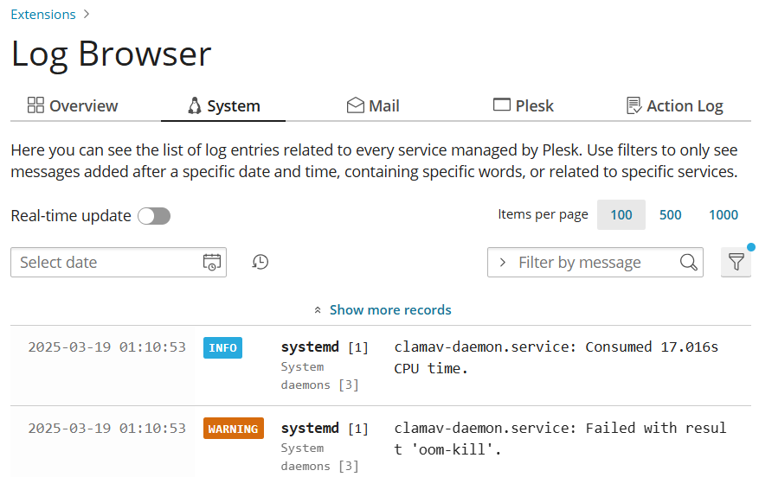759x477 pixels.
Task: Expand the message filter chevron
Action: [x=503, y=263]
